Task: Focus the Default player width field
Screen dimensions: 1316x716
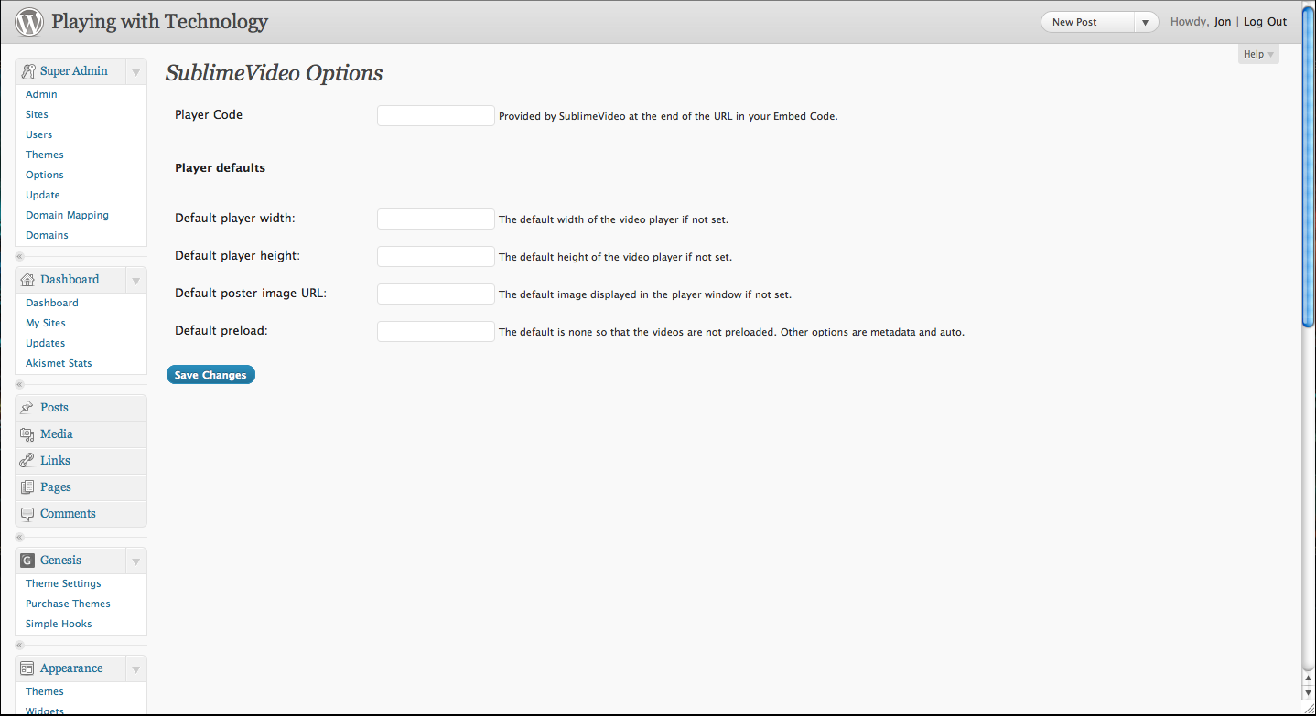Action: (x=436, y=219)
